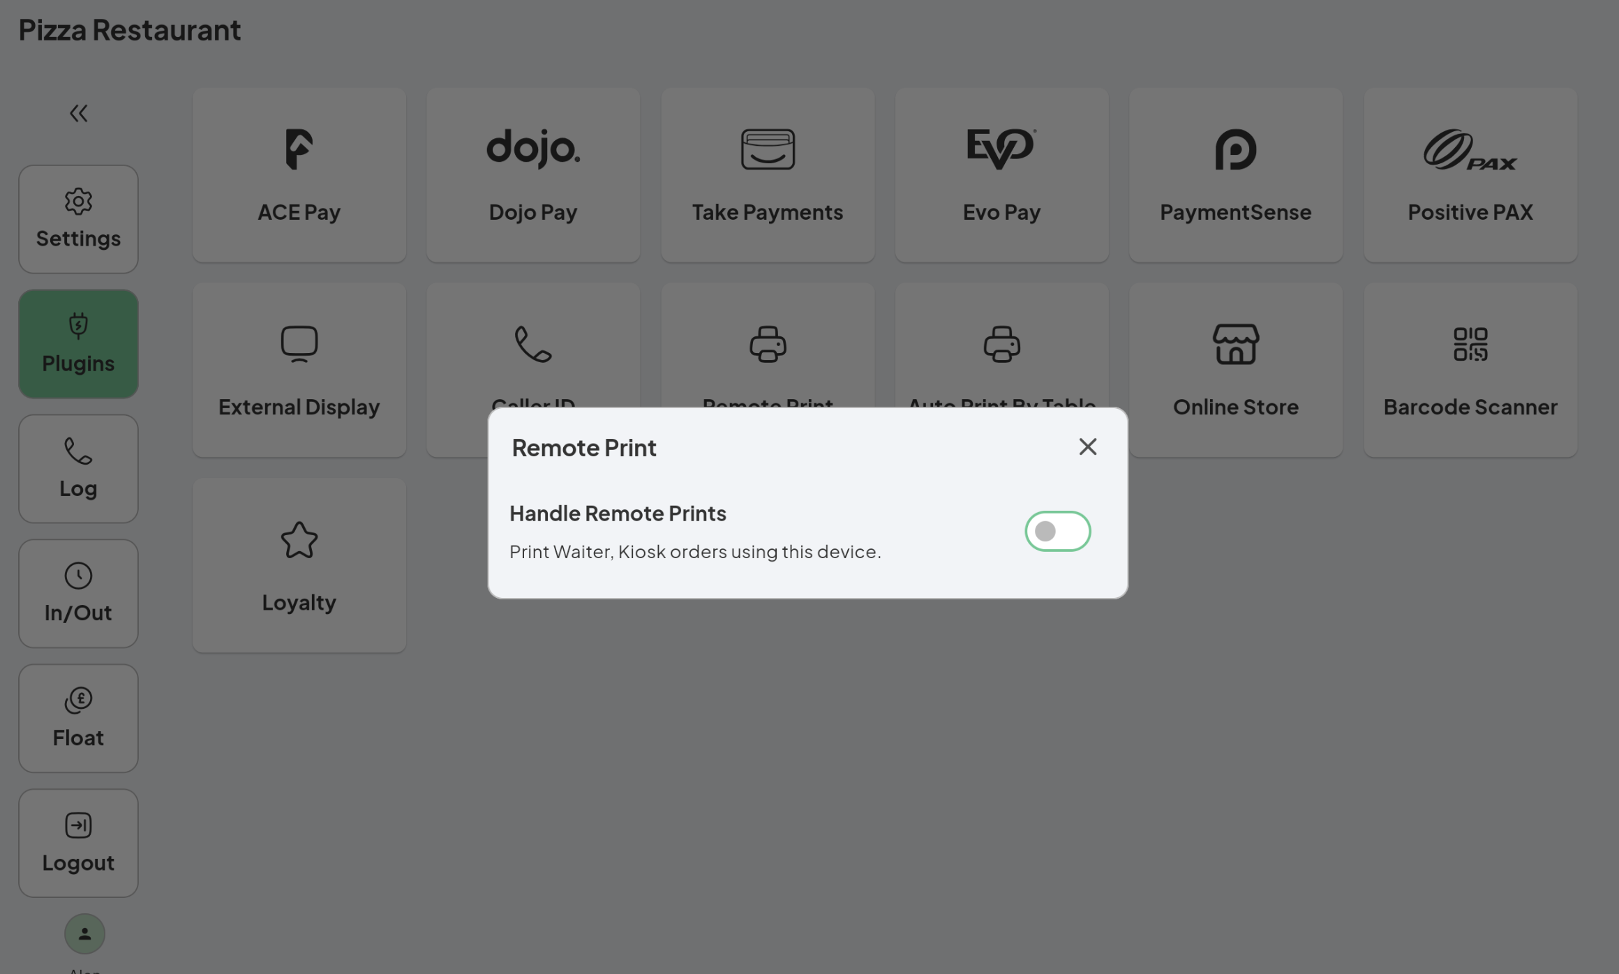
Task: Toggle the Handle Remote Prints switch
Action: coord(1057,531)
